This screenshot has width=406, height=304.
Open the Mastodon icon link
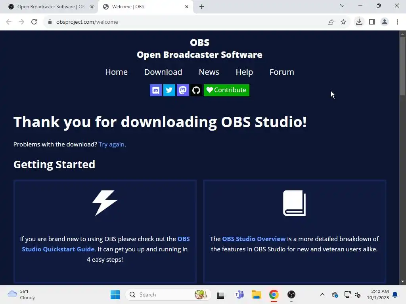(182, 90)
